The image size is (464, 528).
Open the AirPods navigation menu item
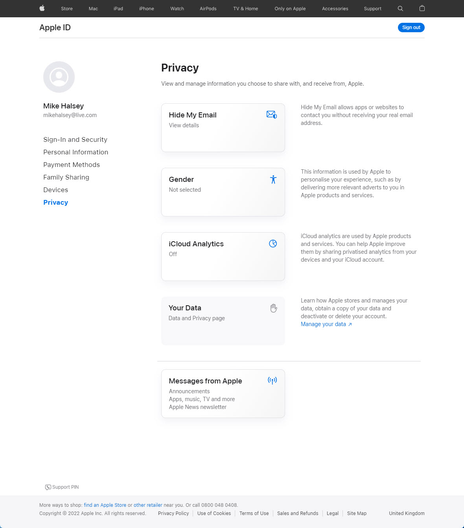[208, 9]
